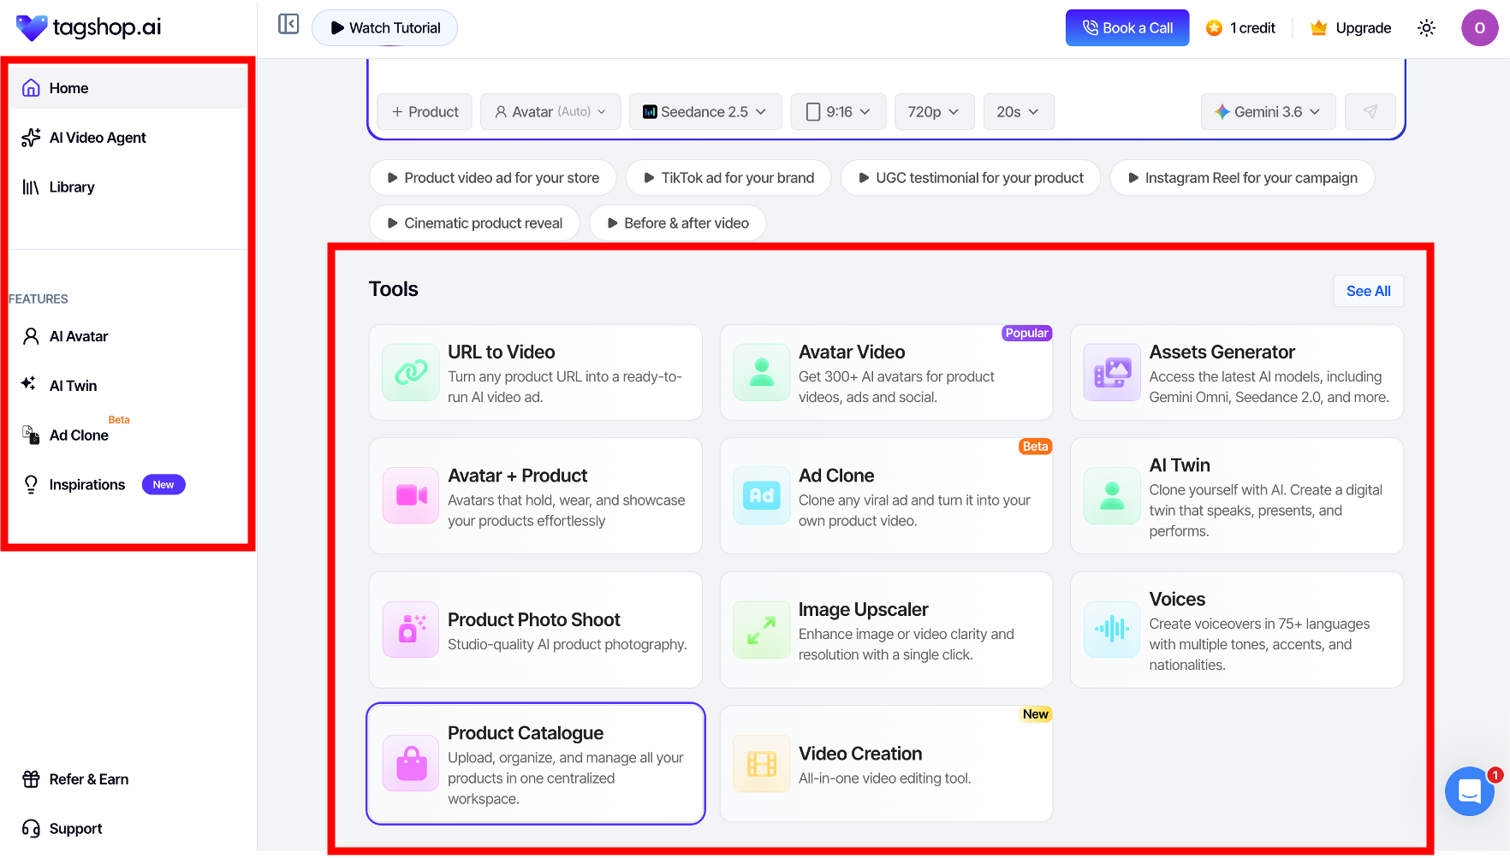Open the chat support bubble
Screen dimensions: 1510x858
pyautogui.click(x=1470, y=791)
